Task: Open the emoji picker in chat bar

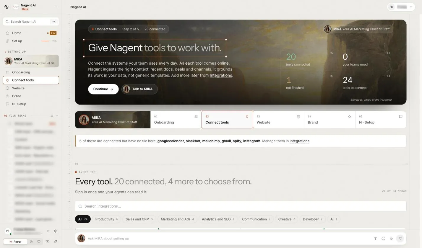Action: pos(383,239)
